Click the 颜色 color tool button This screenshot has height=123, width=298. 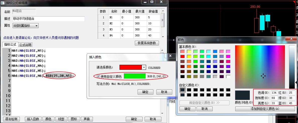coord(48,119)
